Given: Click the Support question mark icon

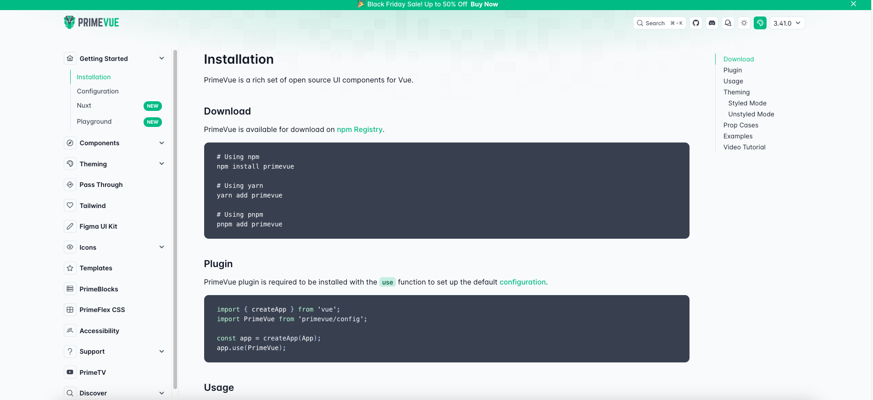Looking at the screenshot, I should click(x=70, y=351).
